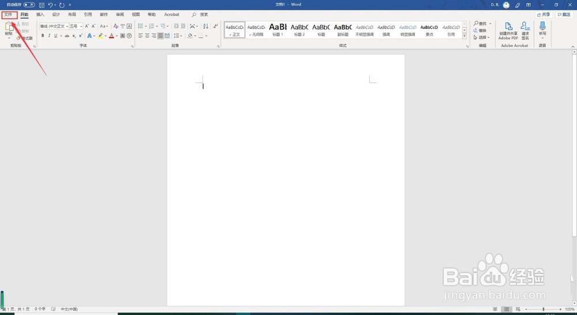Viewport: 577px width, 315px height.
Task: Align the text to the left
Action: coord(140,36)
